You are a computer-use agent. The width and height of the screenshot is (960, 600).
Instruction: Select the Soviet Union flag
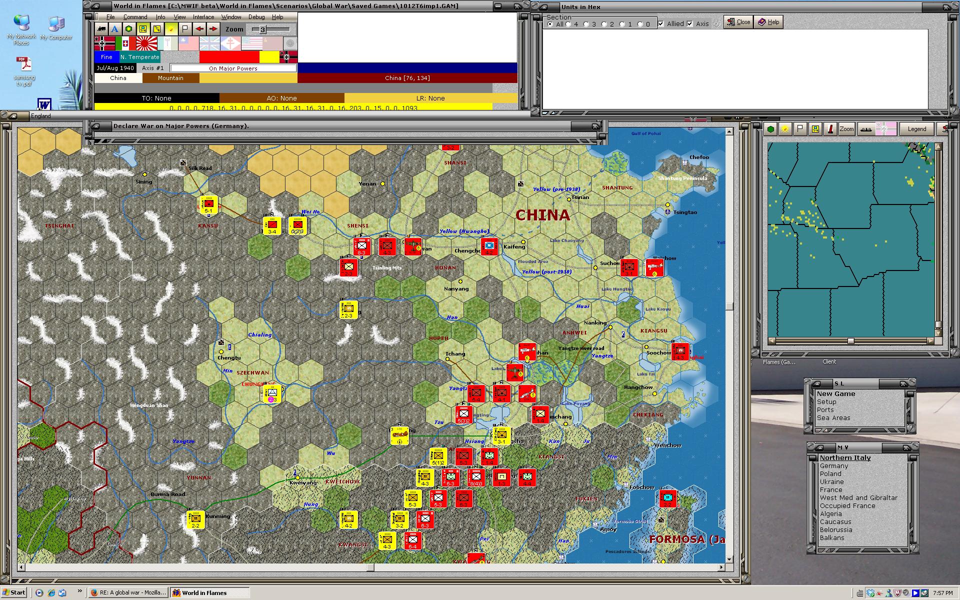[272, 43]
